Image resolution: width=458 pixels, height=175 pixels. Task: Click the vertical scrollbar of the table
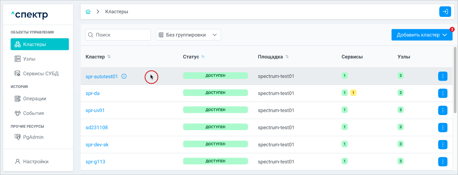coord(455,80)
